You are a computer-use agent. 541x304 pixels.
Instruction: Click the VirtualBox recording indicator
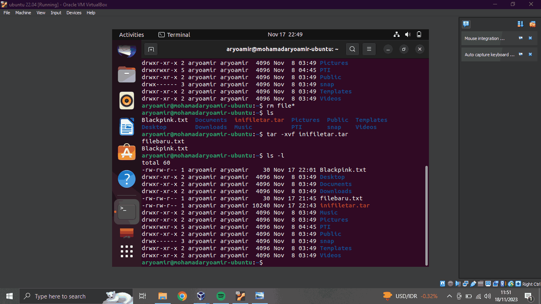click(495, 284)
